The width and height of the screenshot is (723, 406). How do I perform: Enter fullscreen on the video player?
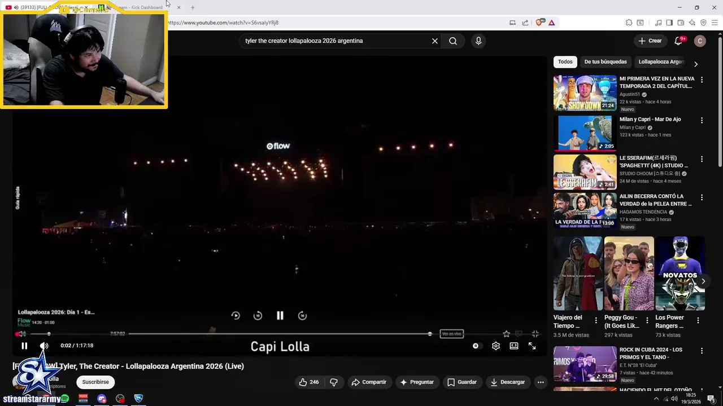click(532, 346)
